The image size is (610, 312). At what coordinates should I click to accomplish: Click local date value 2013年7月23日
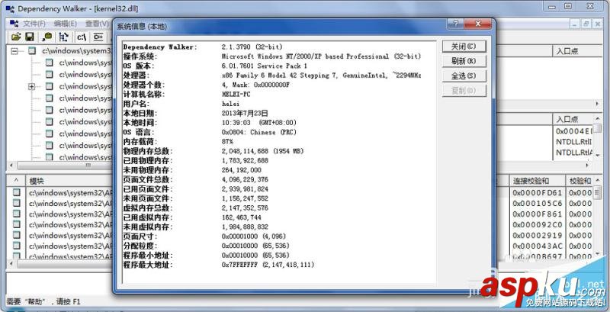[245, 113]
